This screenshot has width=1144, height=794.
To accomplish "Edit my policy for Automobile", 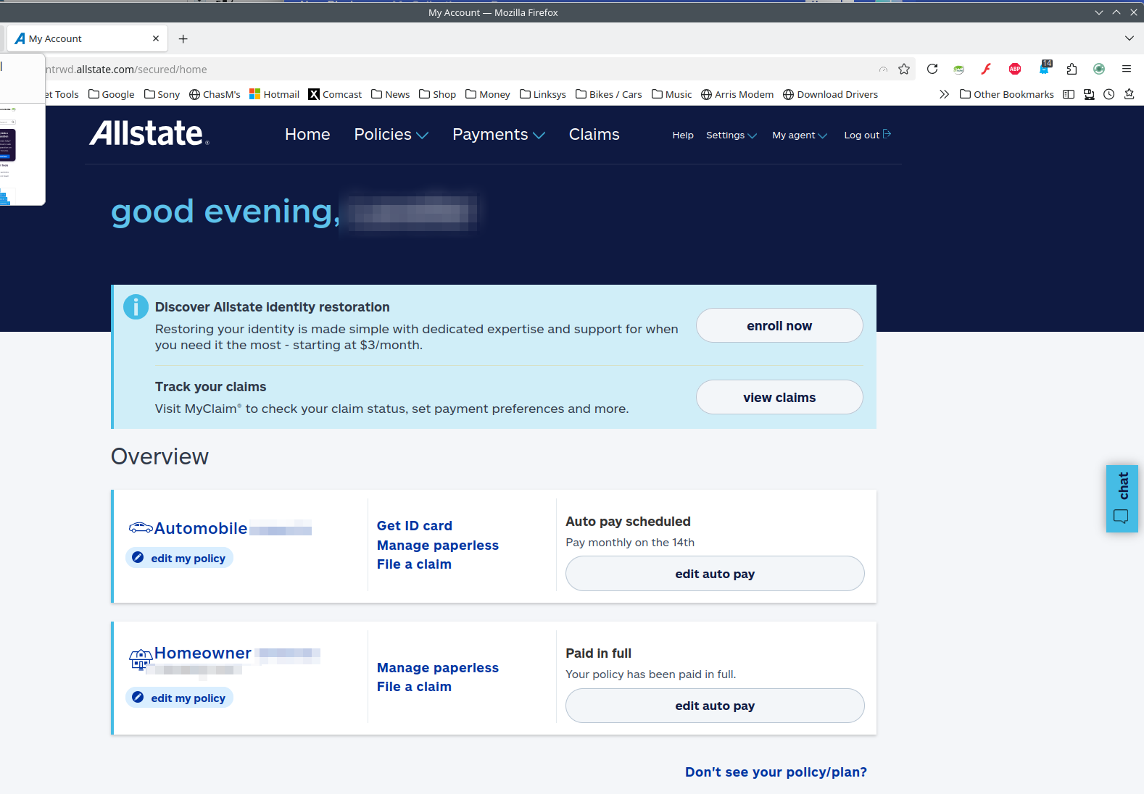I will pos(180,558).
